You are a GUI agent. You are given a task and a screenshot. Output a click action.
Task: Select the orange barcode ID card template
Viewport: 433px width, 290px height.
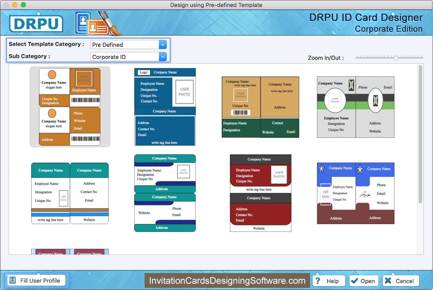pyautogui.click(x=70, y=107)
